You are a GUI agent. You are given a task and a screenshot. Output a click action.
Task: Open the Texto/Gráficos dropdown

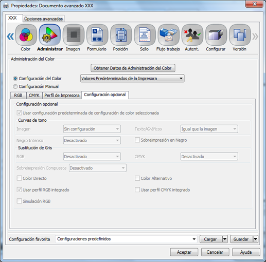coord(209,129)
